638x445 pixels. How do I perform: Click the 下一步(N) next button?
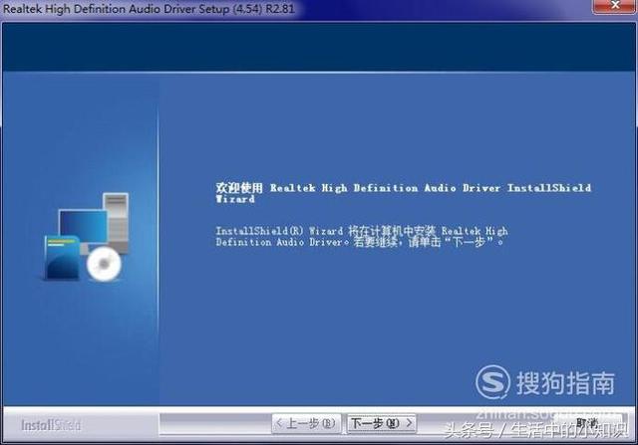[381, 423]
